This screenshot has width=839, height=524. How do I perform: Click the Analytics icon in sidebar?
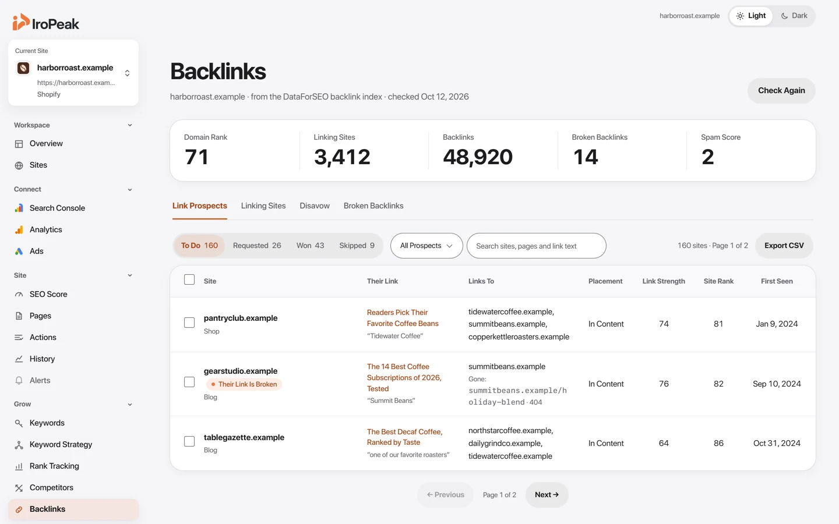19,229
